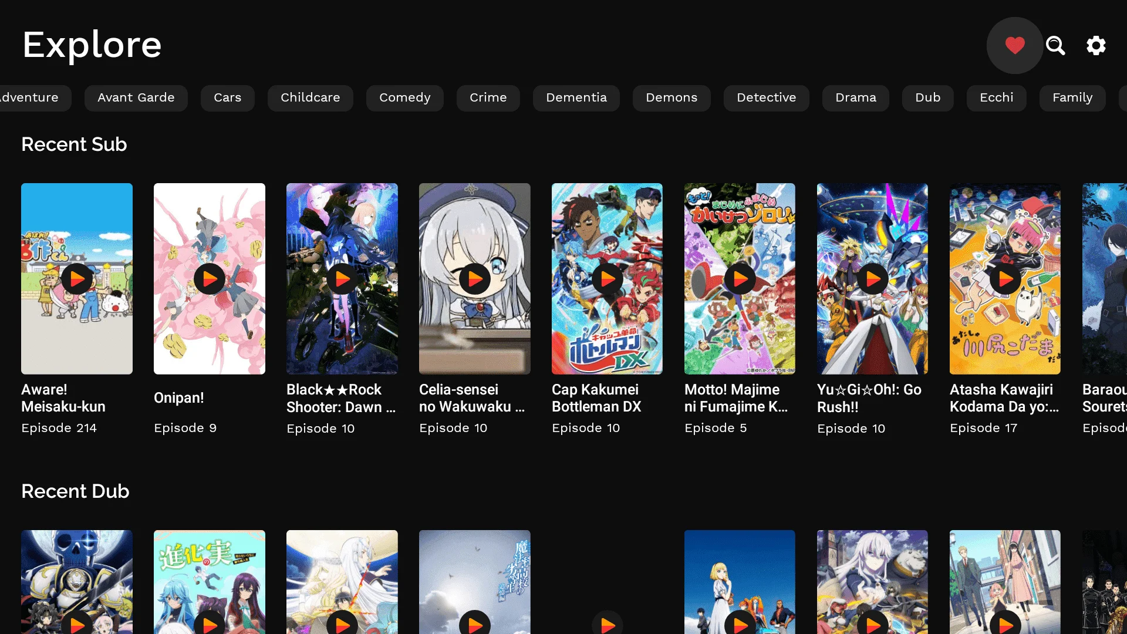Image resolution: width=1127 pixels, height=634 pixels.
Task: Choose the Comedy genre chip
Action: (404, 97)
